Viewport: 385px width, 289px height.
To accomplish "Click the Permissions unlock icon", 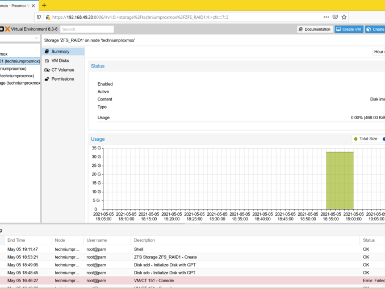I will (x=47, y=79).
